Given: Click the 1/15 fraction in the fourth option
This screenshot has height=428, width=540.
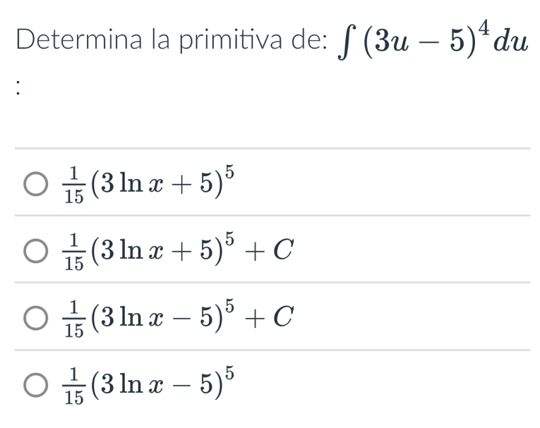Looking at the screenshot, I should point(73,386).
